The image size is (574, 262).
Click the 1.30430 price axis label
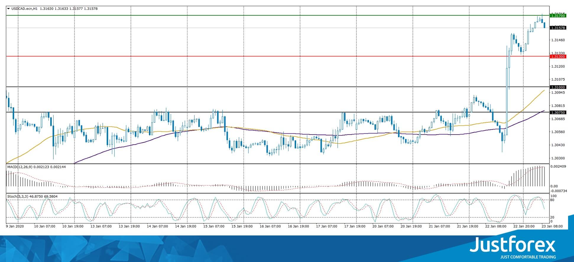coord(558,145)
